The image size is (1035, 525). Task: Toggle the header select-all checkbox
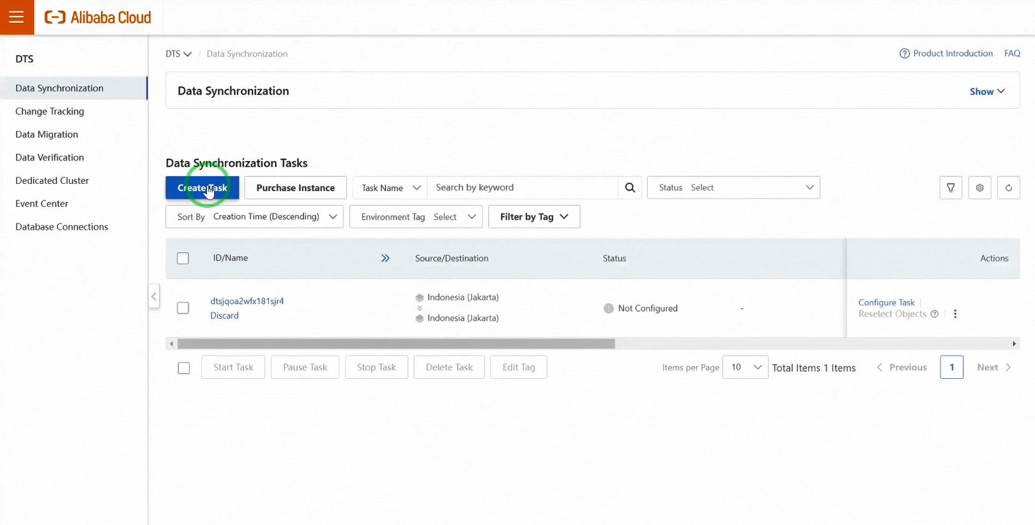(x=183, y=258)
